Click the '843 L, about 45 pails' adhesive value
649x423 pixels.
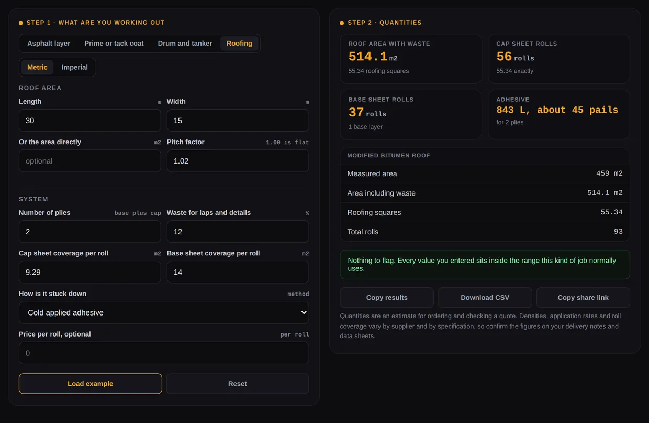(x=557, y=110)
